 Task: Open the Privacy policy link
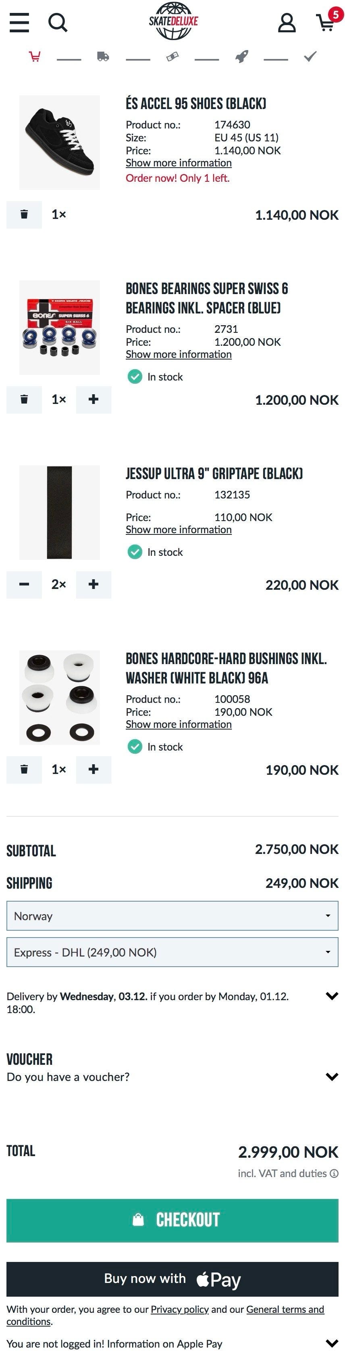[179, 1309]
